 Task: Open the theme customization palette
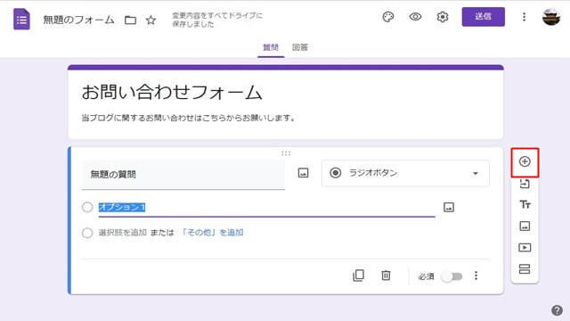tap(388, 17)
